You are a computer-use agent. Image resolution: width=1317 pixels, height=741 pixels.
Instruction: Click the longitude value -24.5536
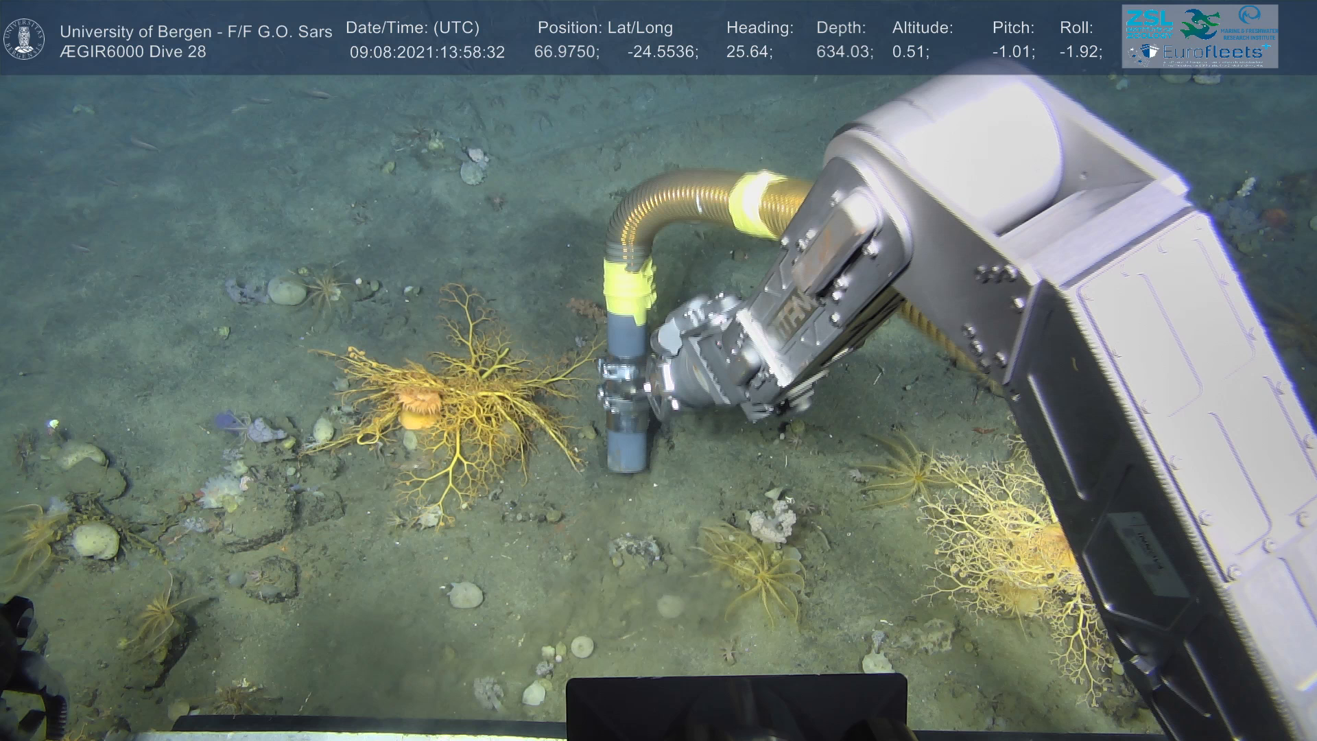point(663,52)
